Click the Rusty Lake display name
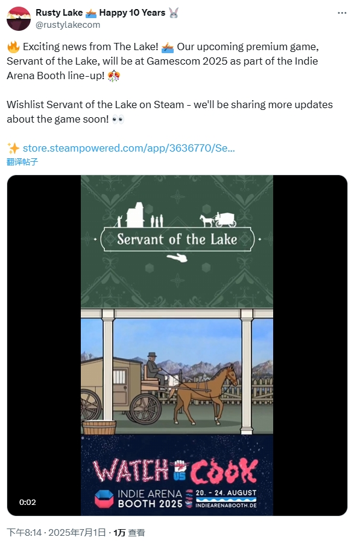This screenshot has height=543, width=357. [x=59, y=13]
